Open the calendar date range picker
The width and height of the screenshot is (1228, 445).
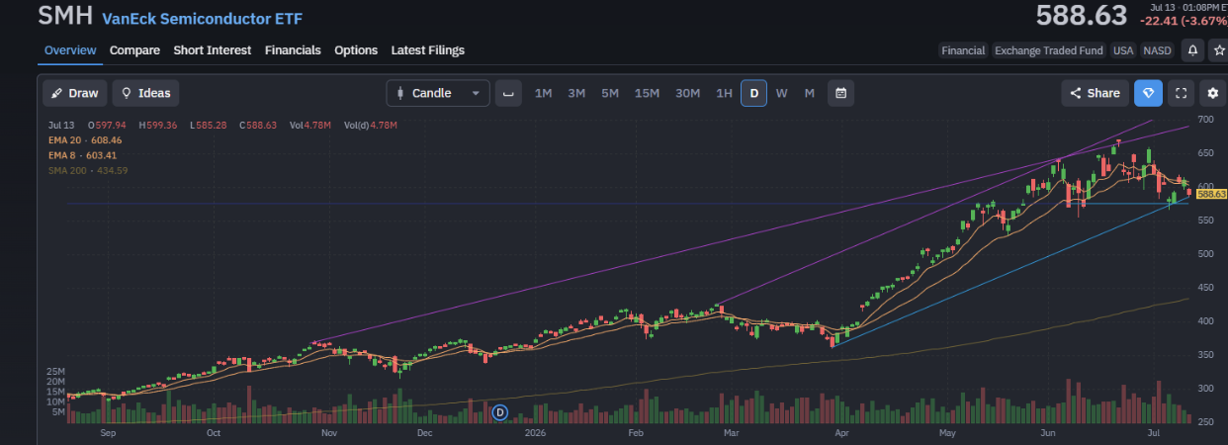pos(840,93)
